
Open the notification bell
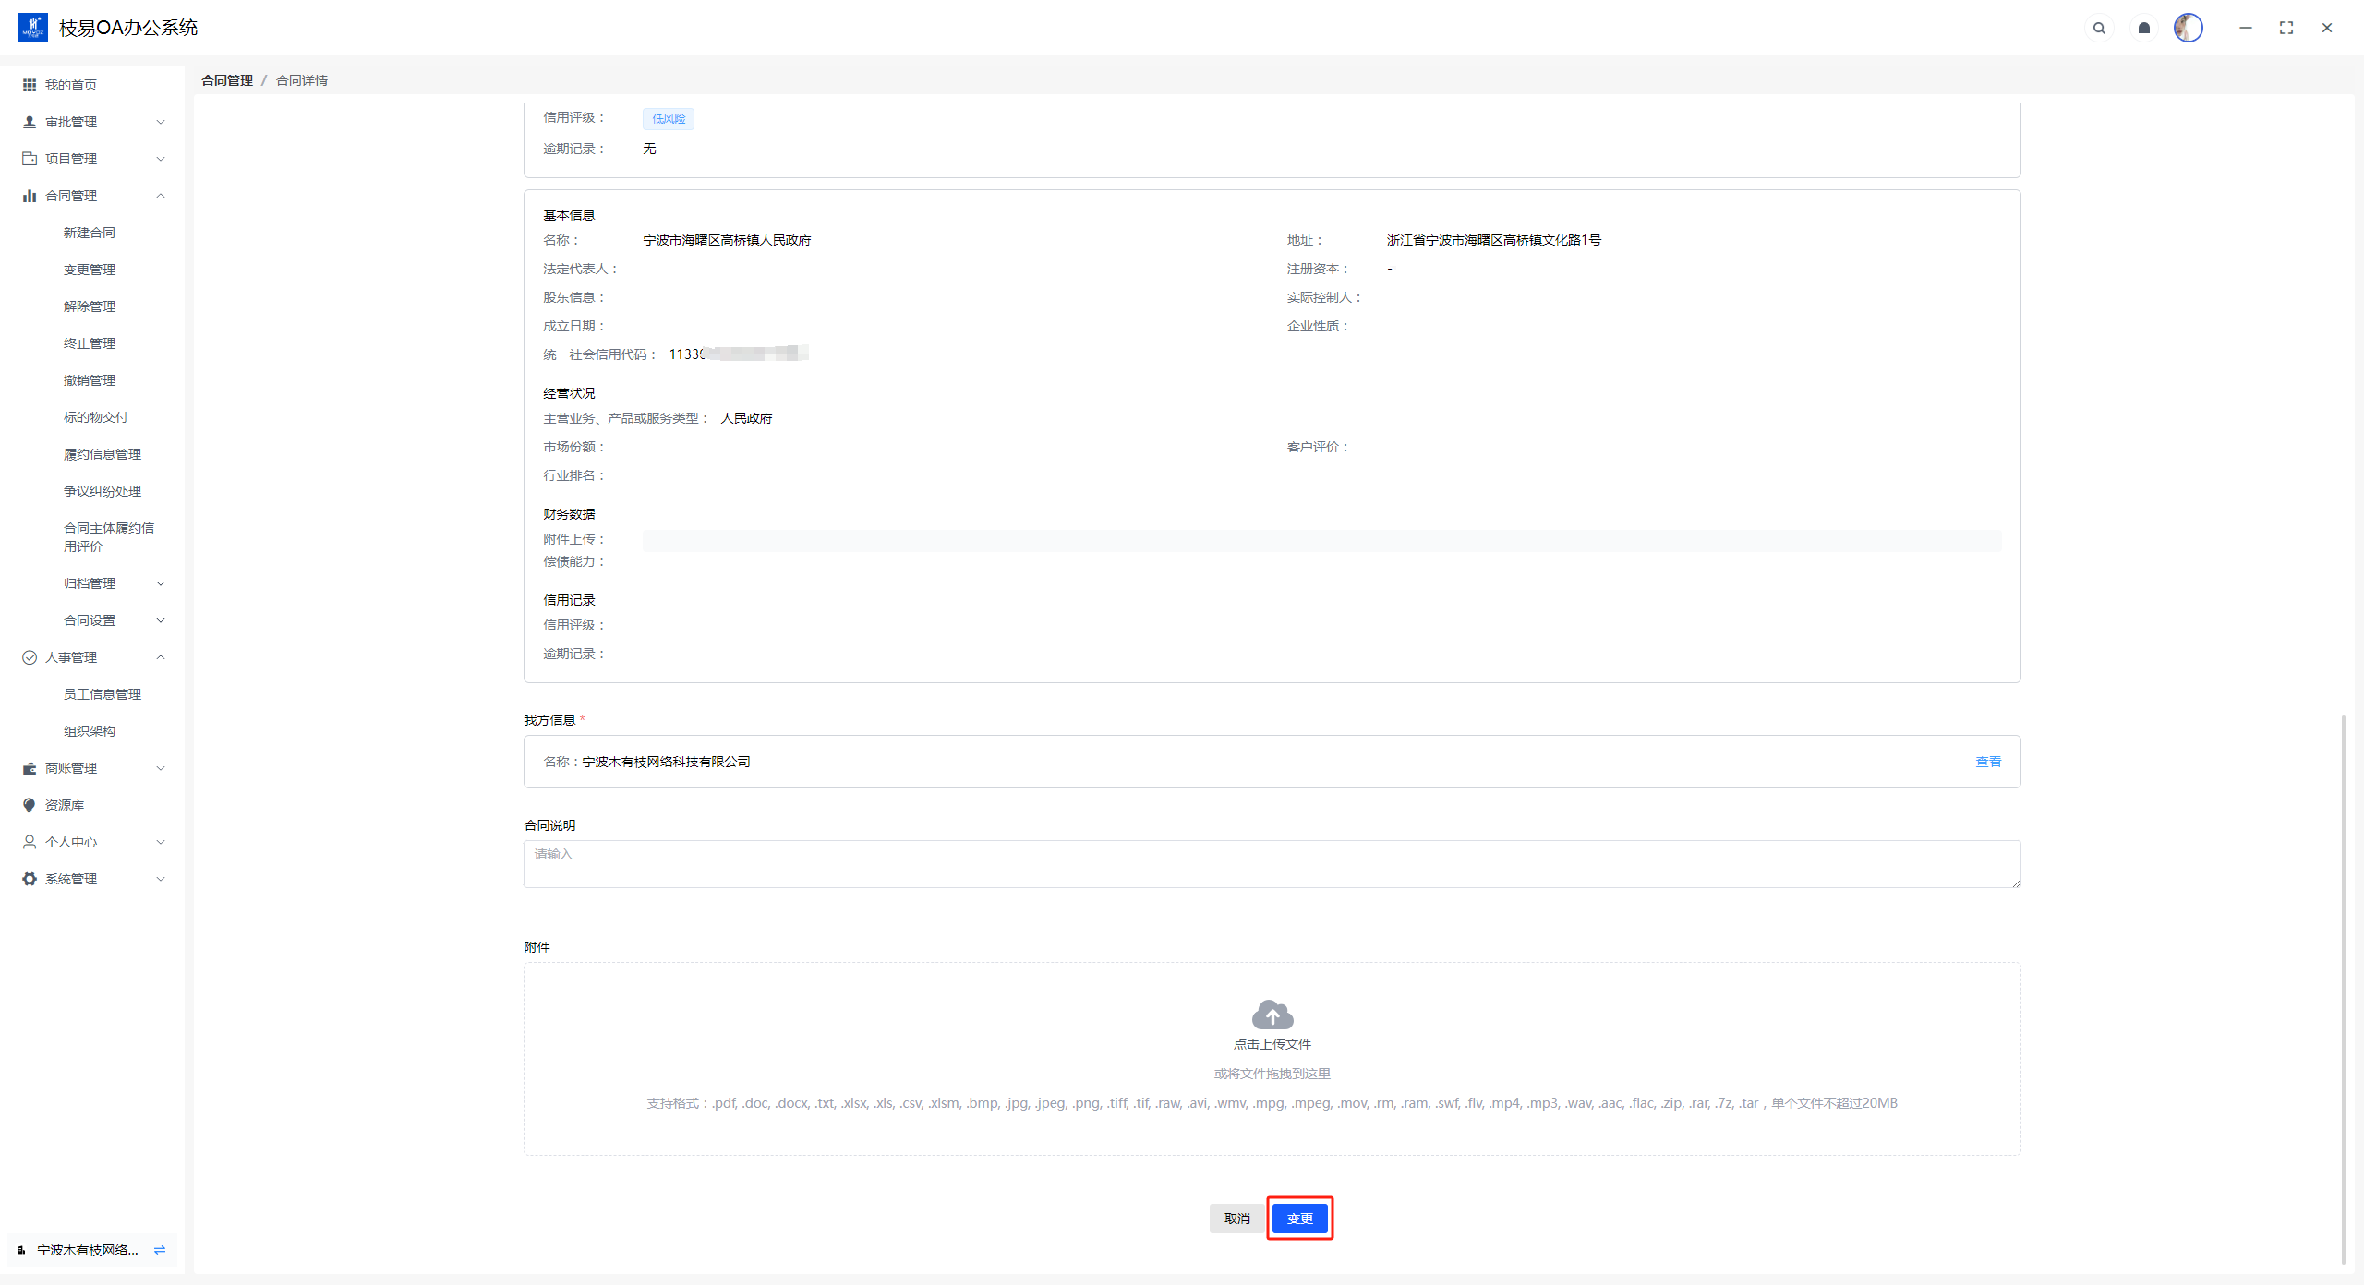2144,28
